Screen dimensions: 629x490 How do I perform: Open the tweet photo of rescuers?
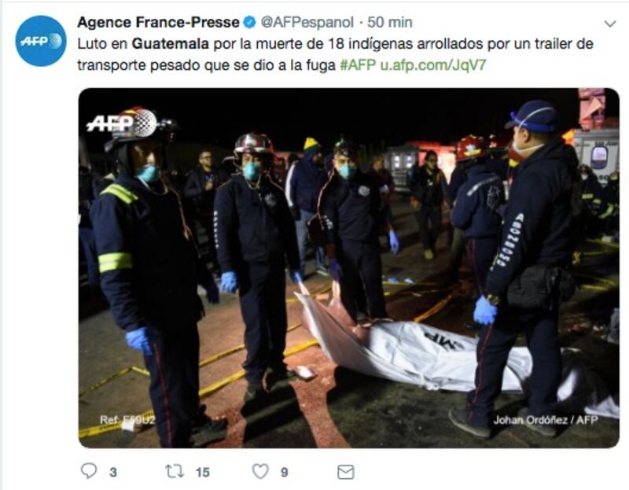(348, 267)
